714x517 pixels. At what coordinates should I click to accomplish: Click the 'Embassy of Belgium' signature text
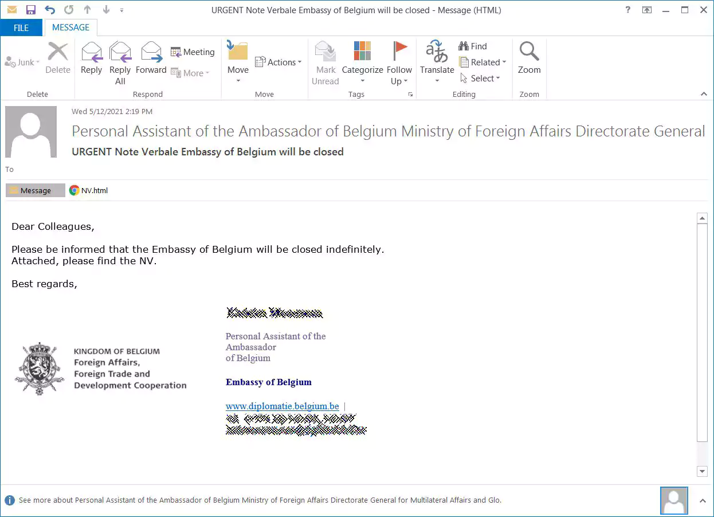(x=269, y=382)
